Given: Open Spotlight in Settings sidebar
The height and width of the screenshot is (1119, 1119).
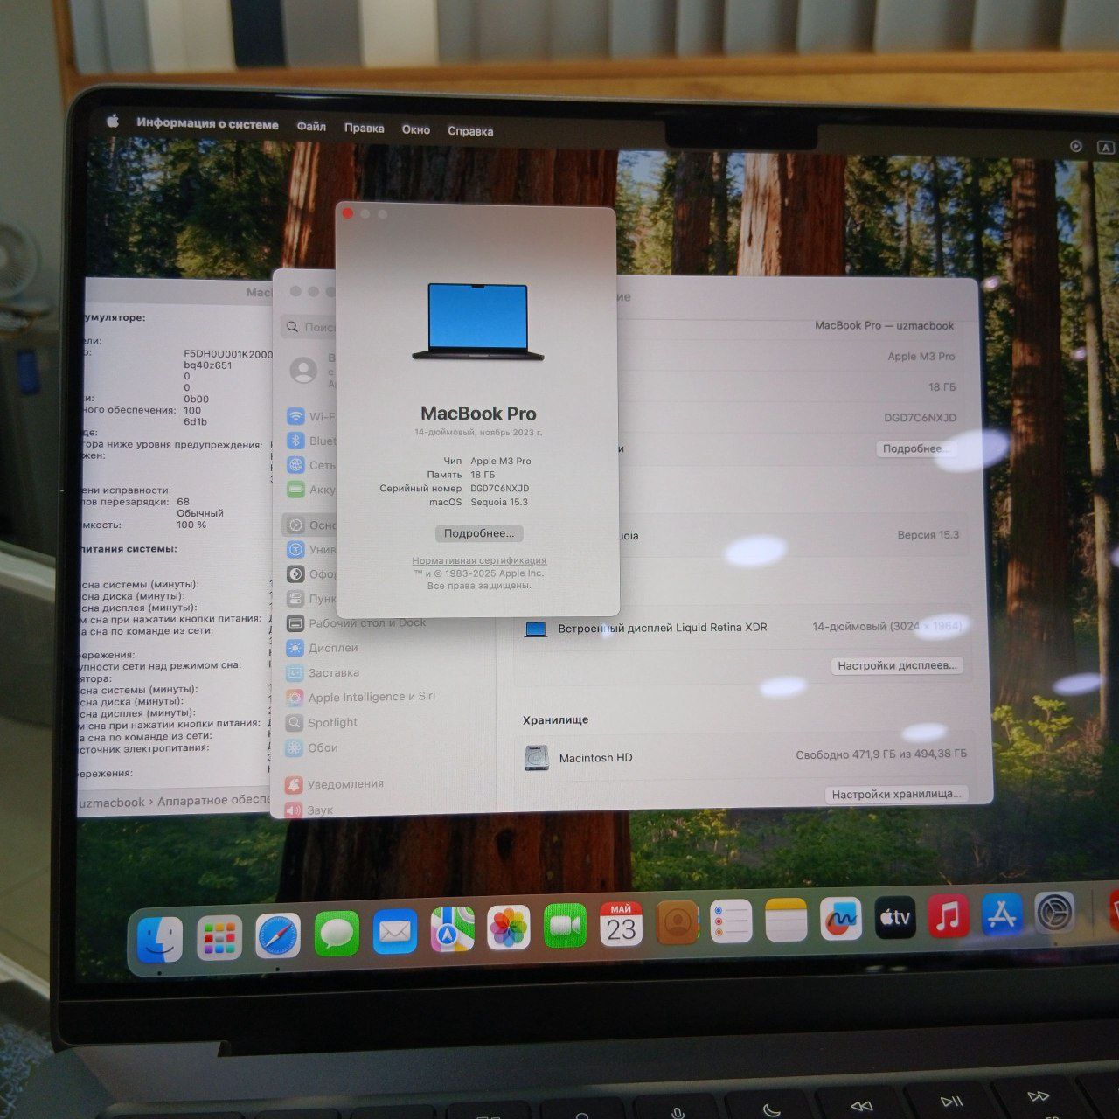Looking at the screenshot, I should (x=322, y=722).
